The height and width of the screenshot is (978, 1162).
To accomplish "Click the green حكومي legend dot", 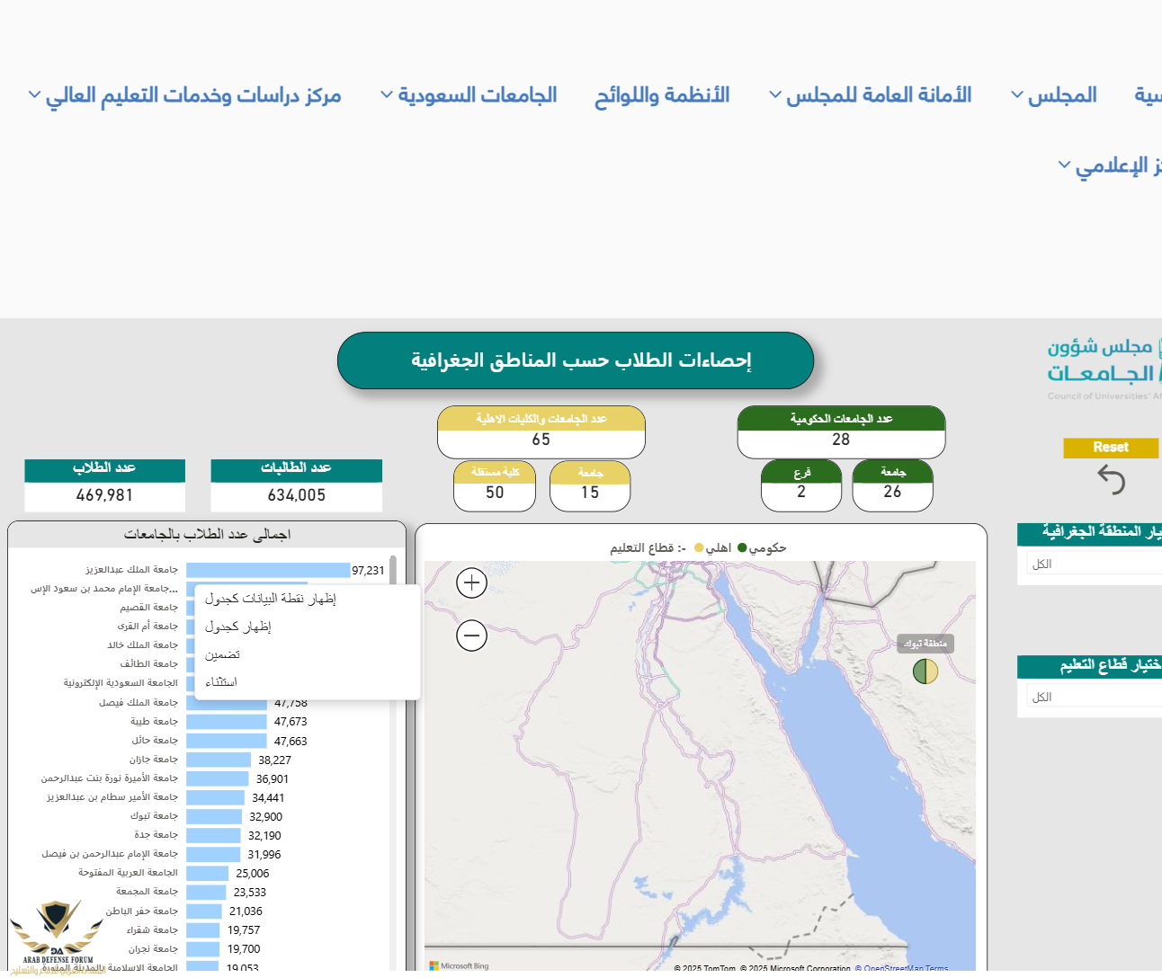I will click(x=742, y=547).
